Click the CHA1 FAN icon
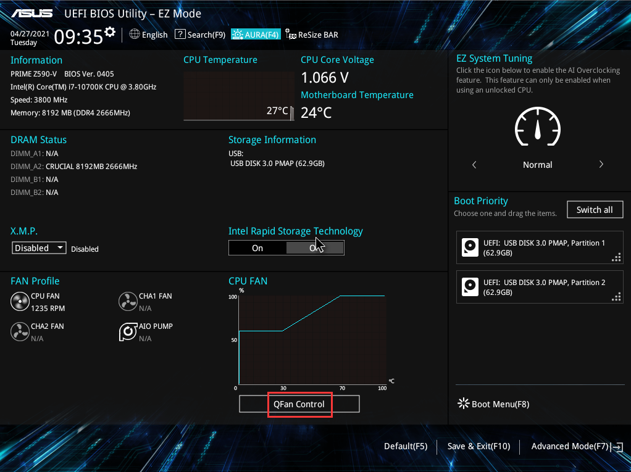 (128, 302)
